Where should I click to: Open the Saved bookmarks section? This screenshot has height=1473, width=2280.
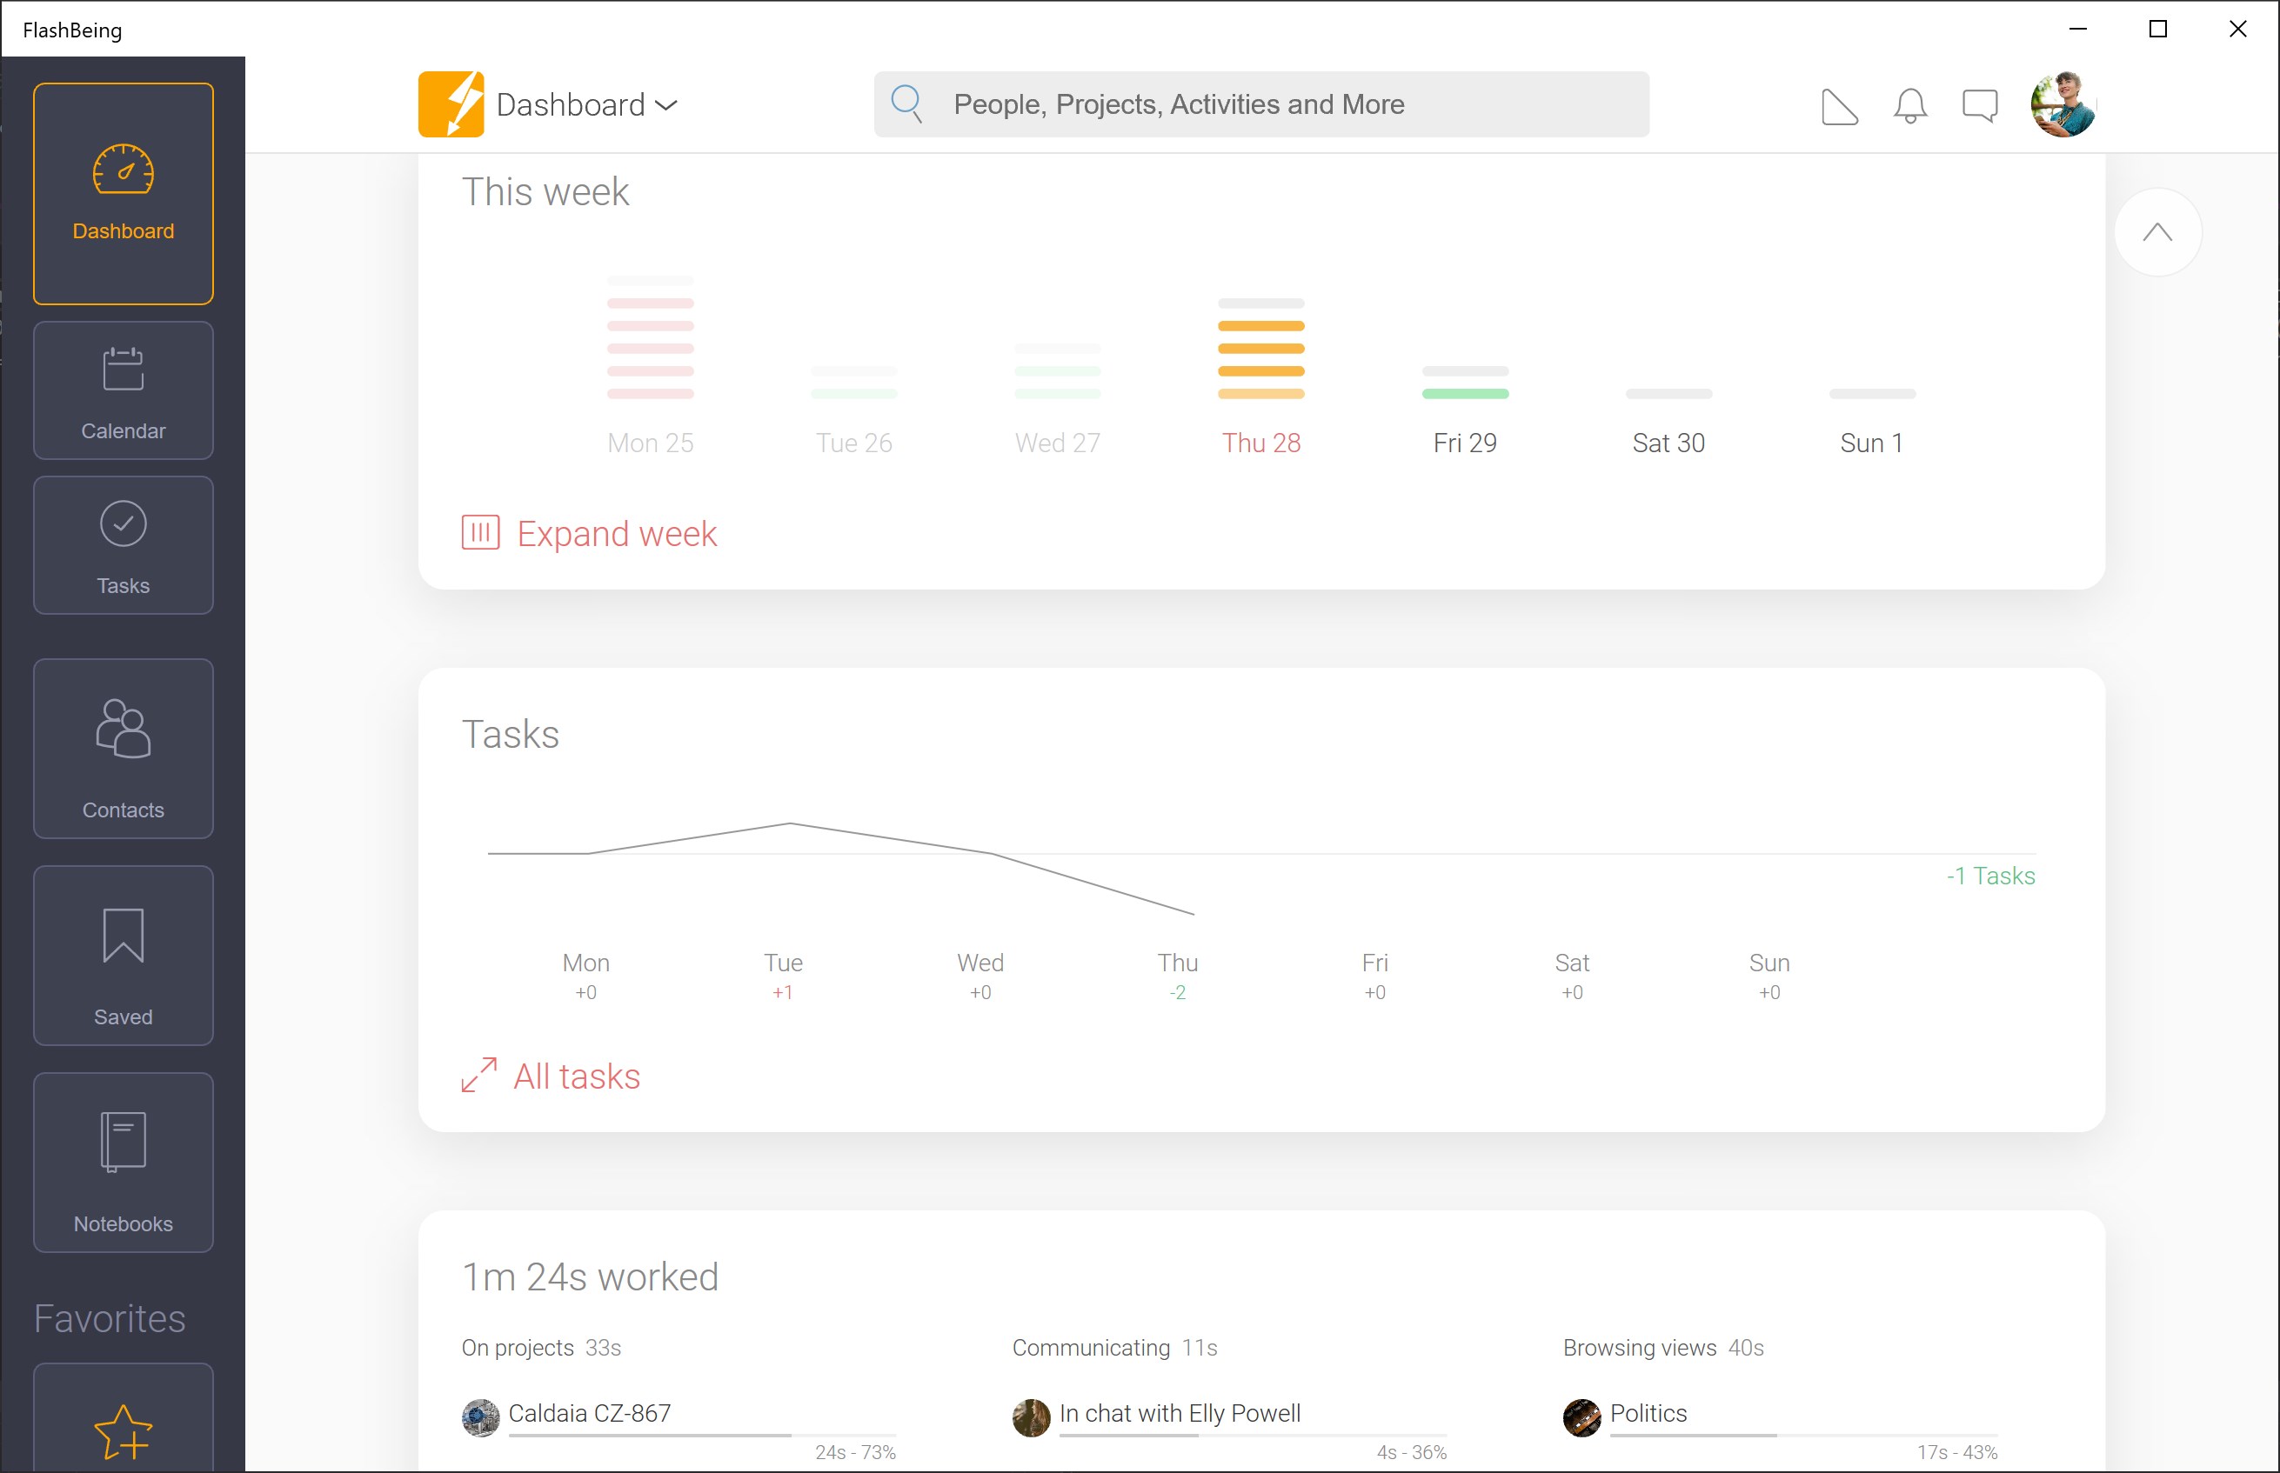123,956
